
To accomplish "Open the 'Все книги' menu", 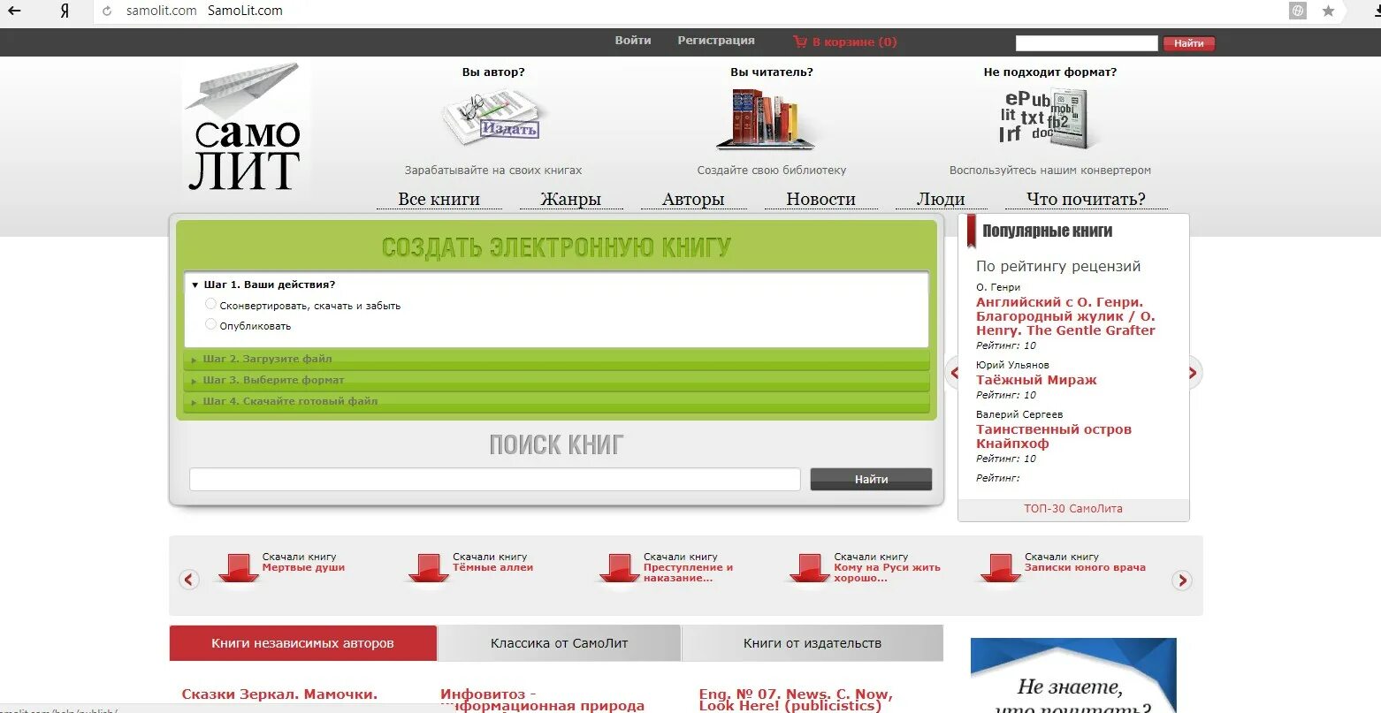I will 439,200.
